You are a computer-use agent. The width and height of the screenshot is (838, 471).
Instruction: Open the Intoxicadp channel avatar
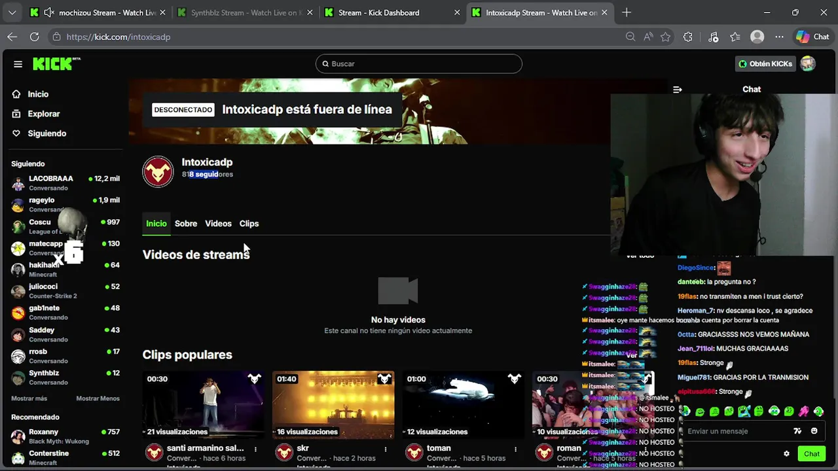pos(158,171)
